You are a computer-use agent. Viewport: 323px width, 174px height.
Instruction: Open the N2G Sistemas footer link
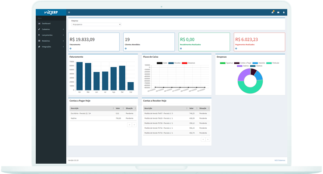[280, 160]
